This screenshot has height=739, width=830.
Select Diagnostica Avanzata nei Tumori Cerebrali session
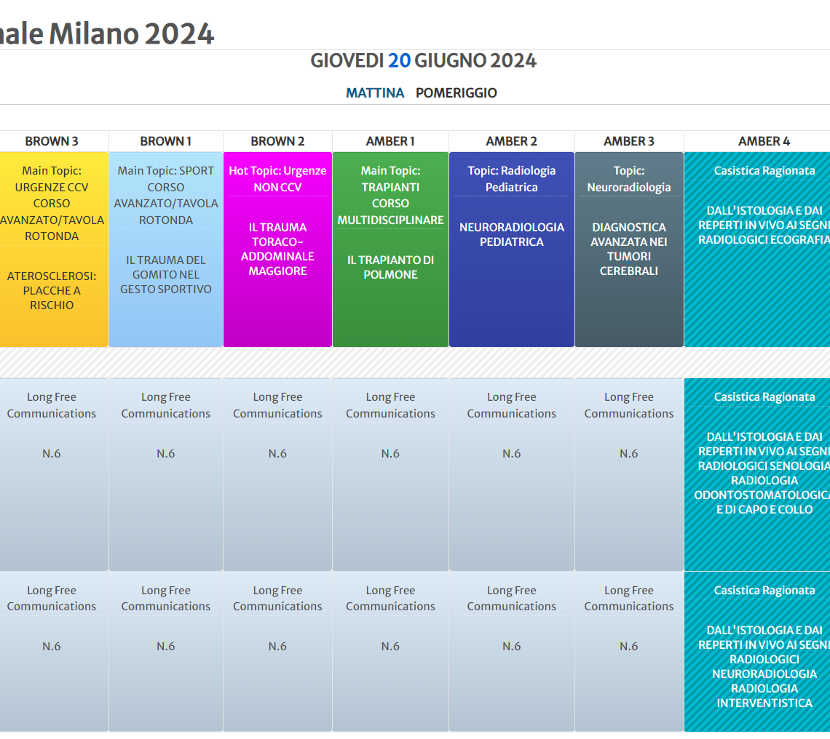pyautogui.click(x=629, y=249)
